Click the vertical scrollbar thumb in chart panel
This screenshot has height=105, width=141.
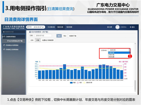(x=135, y=85)
